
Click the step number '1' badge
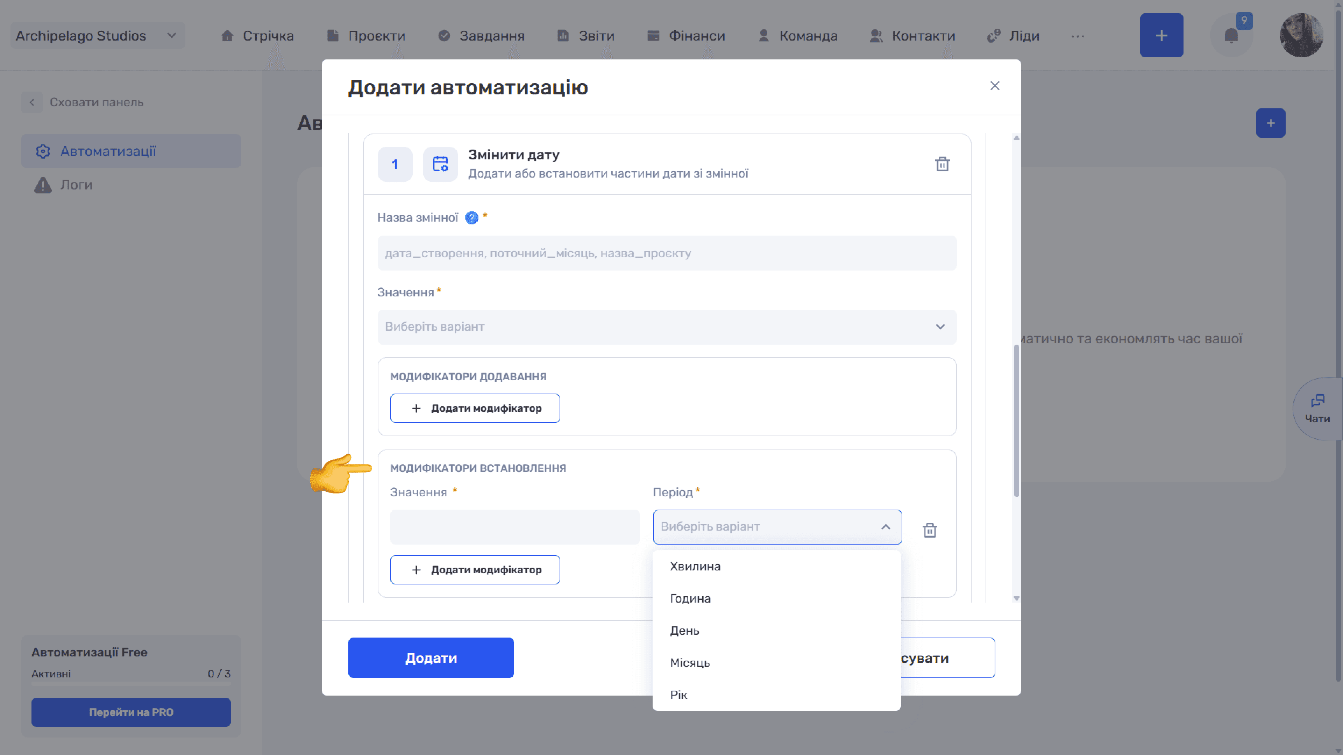pos(395,164)
